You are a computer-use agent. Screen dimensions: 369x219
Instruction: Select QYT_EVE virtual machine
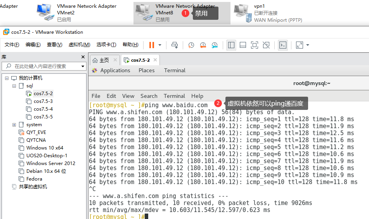point(36,132)
